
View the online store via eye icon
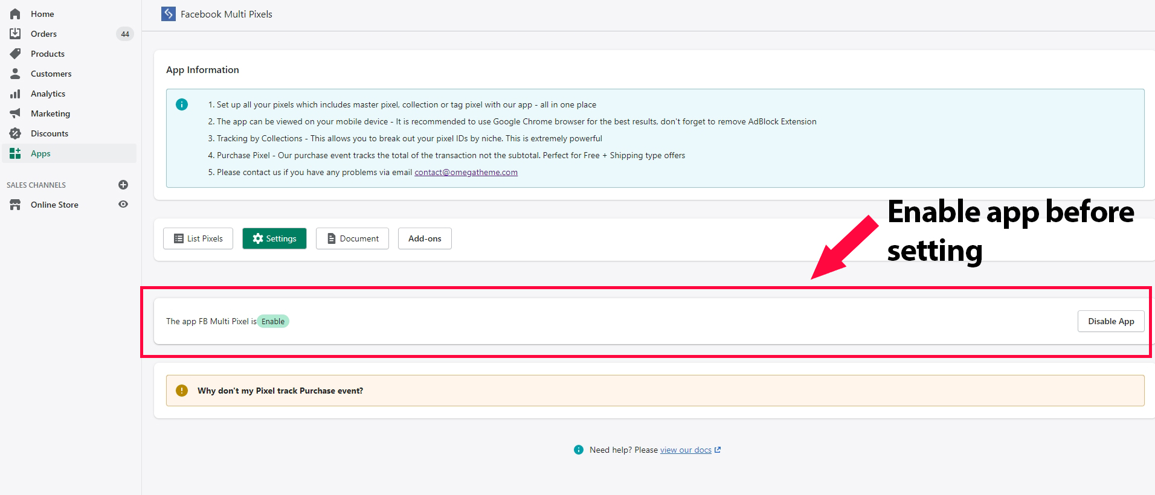(x=123, y=204)
